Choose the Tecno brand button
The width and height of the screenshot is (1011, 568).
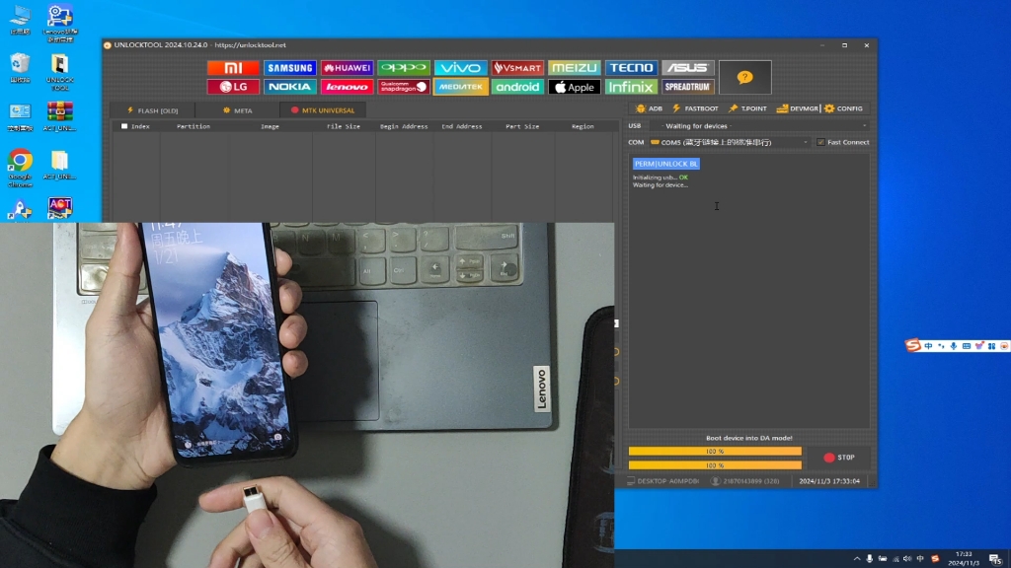(631, 68)
